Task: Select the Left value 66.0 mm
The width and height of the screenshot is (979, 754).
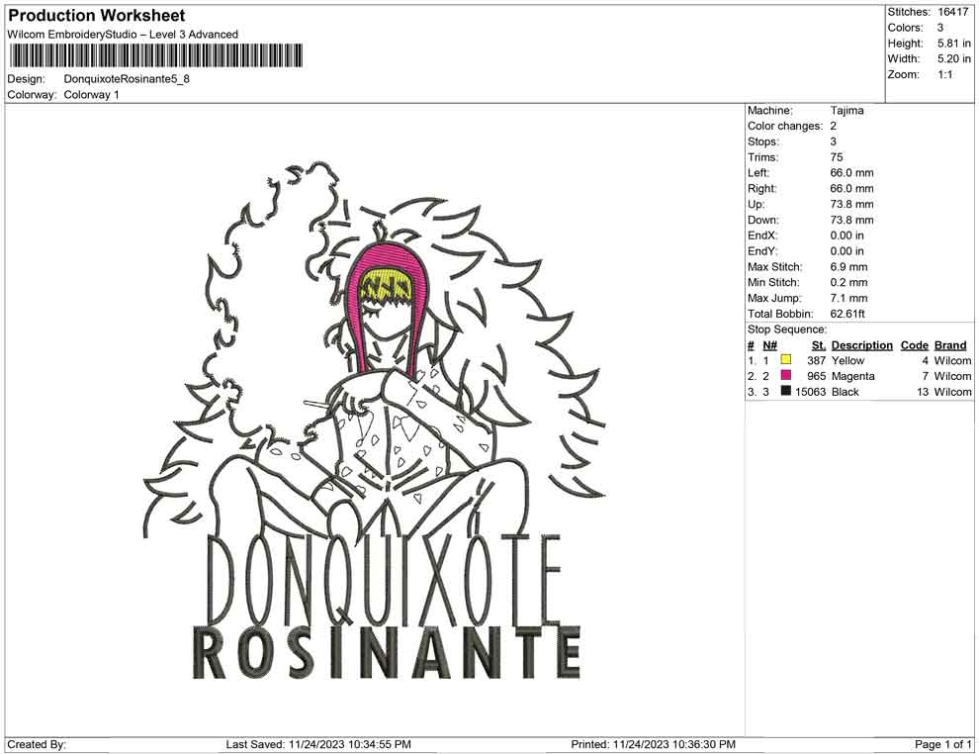Action: (852, 173)
